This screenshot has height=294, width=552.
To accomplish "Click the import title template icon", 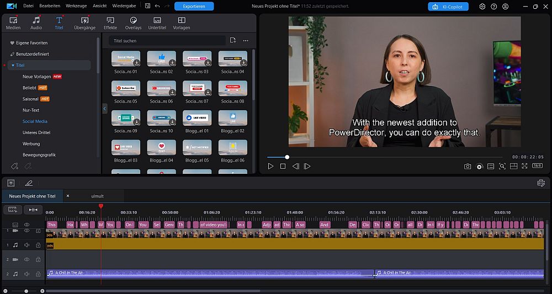I will [233, 40].
